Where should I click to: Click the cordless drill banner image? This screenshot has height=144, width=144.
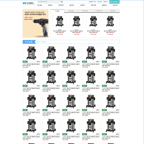[x=35, y=23]
